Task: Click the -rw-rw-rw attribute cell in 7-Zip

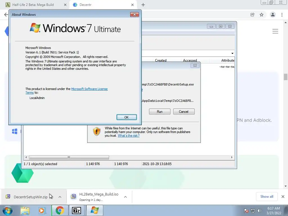Action: [x=227, y=67]
